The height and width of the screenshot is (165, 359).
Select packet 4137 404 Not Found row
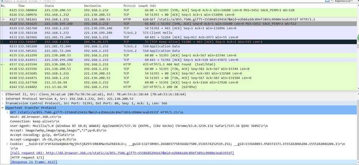tap(179, 64)
